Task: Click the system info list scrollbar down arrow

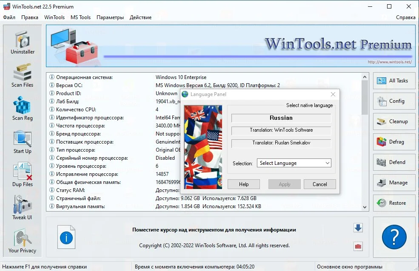Action: click(x=365, y=207)
